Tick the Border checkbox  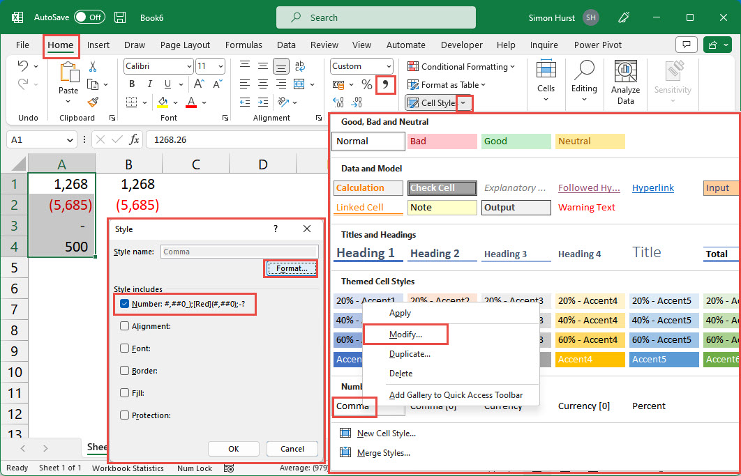click(x=124, y=371)
